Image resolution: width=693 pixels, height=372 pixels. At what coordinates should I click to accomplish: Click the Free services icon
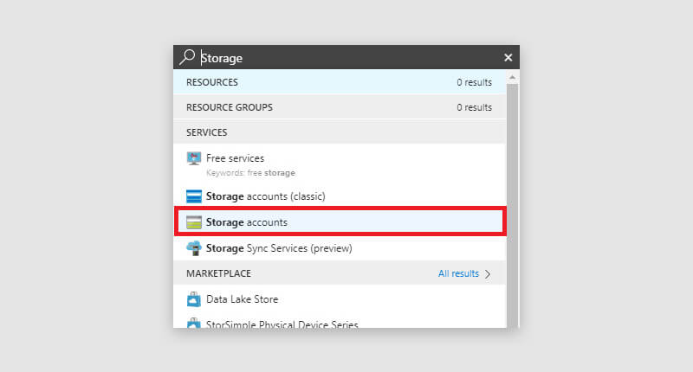point(194,159)
